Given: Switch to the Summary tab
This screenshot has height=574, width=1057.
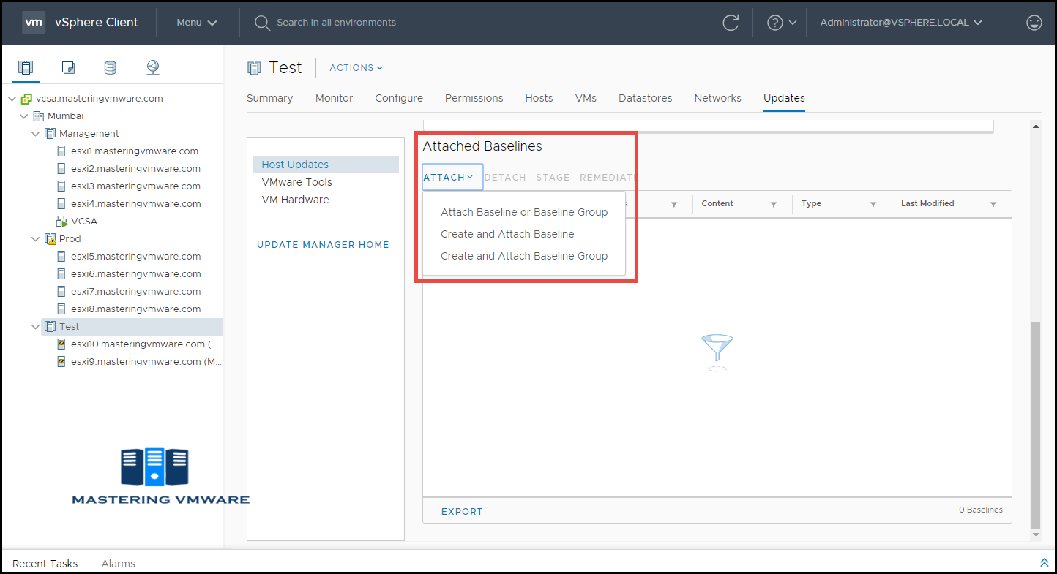Looking at the screenshot, I should coord(269,98).
